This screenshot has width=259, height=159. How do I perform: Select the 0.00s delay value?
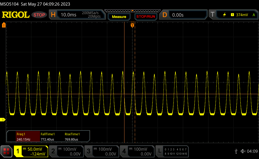coord(178,15)
